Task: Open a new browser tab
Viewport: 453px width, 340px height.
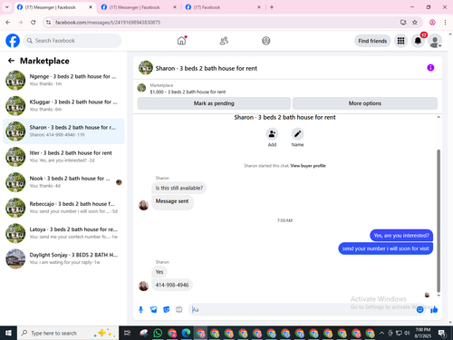Action: 272,7
